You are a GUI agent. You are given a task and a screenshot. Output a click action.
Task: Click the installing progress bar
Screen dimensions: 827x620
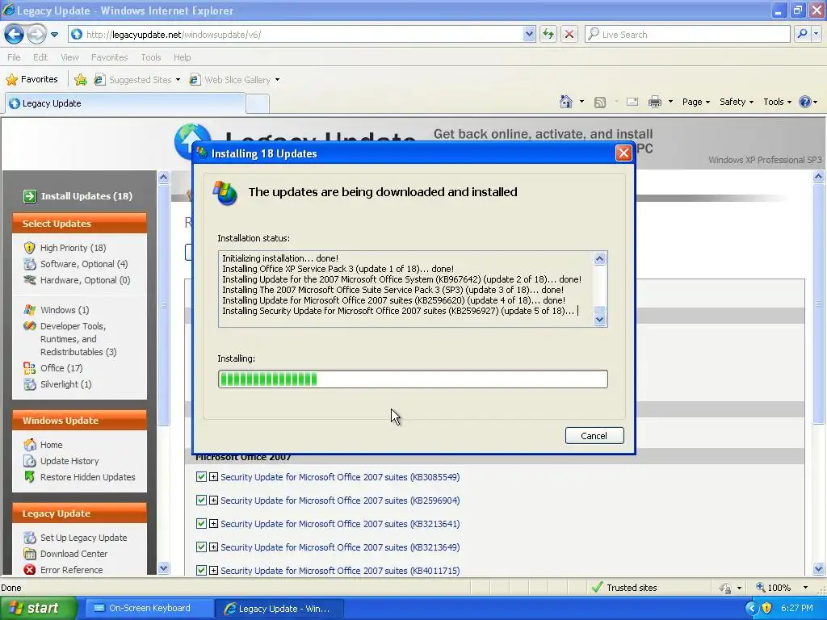(413, 379)
